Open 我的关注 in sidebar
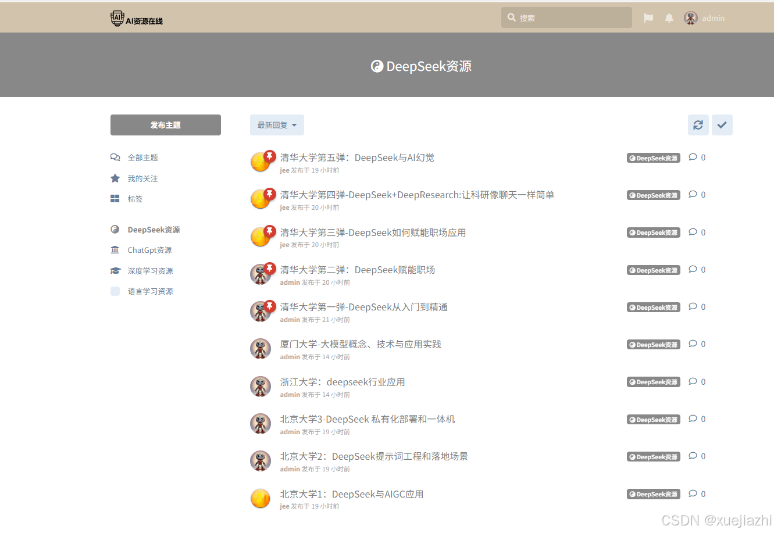The image size is (774, 533). coord(142,178)
